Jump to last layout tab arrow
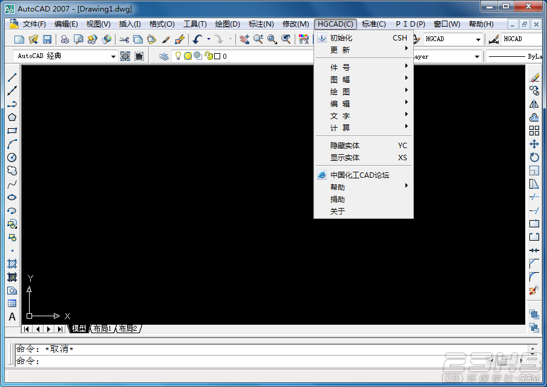This screenshot has width=547, height=387. [x=60, y=329]
